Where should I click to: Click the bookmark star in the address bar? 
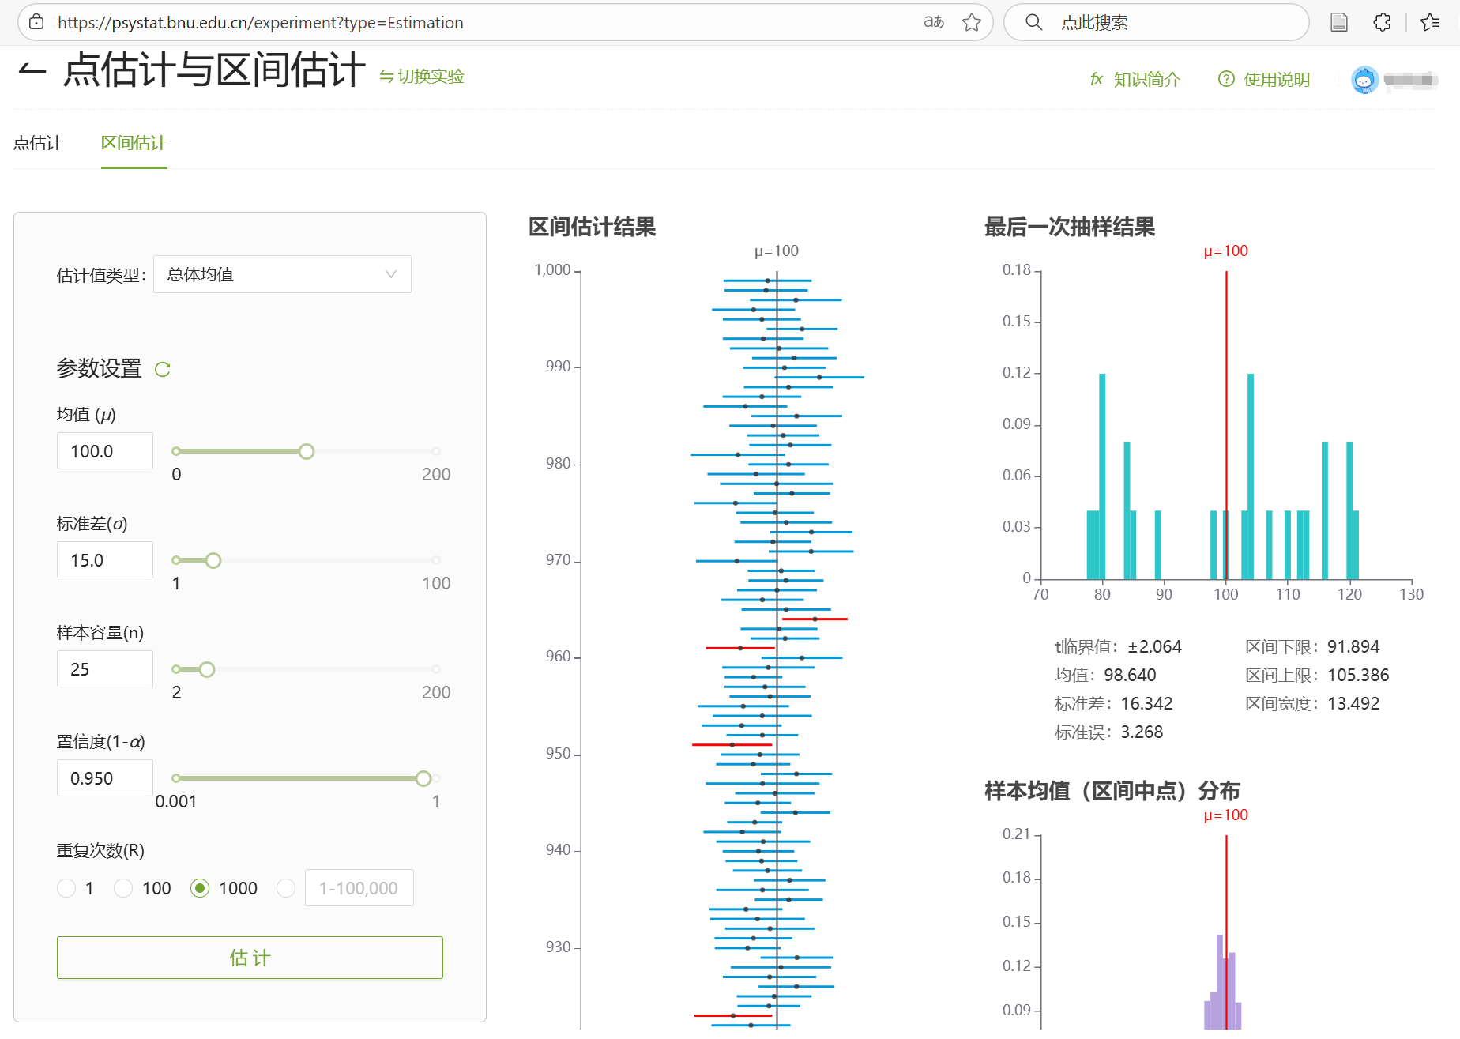(x=972, y=22)
